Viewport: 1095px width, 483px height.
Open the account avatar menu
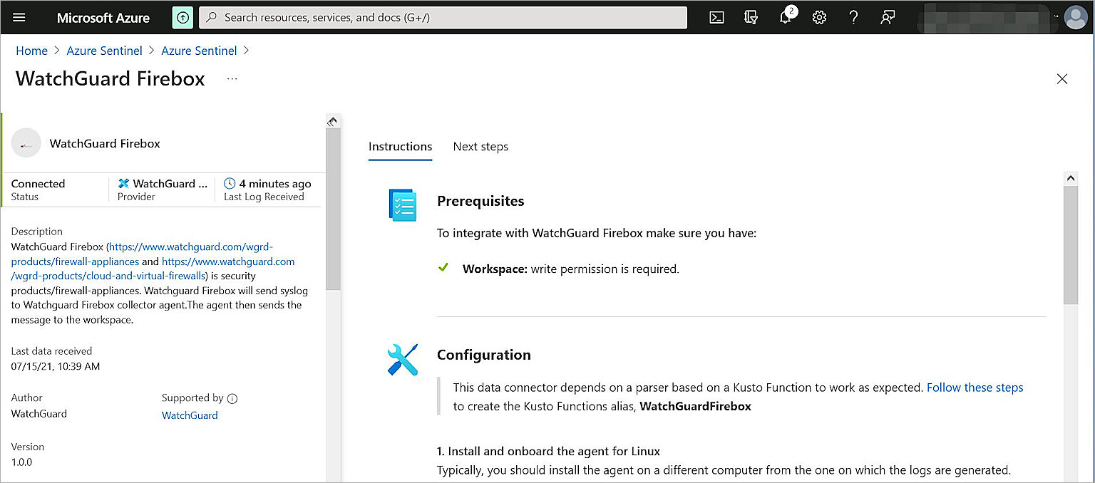[1075, 18]
